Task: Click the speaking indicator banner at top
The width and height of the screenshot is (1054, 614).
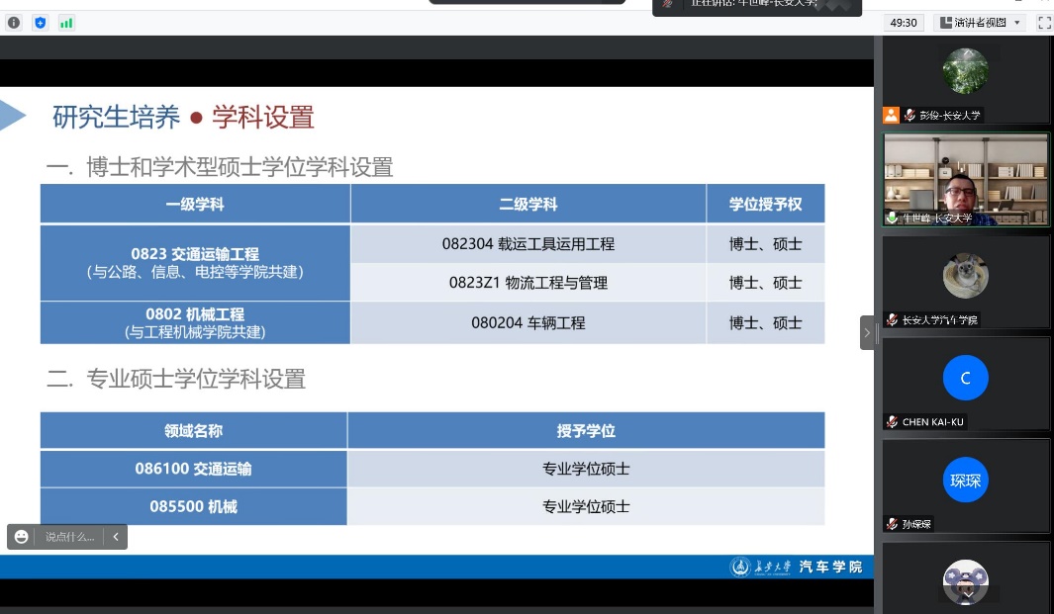Action: pyautogui.click(x=757, y=5)
